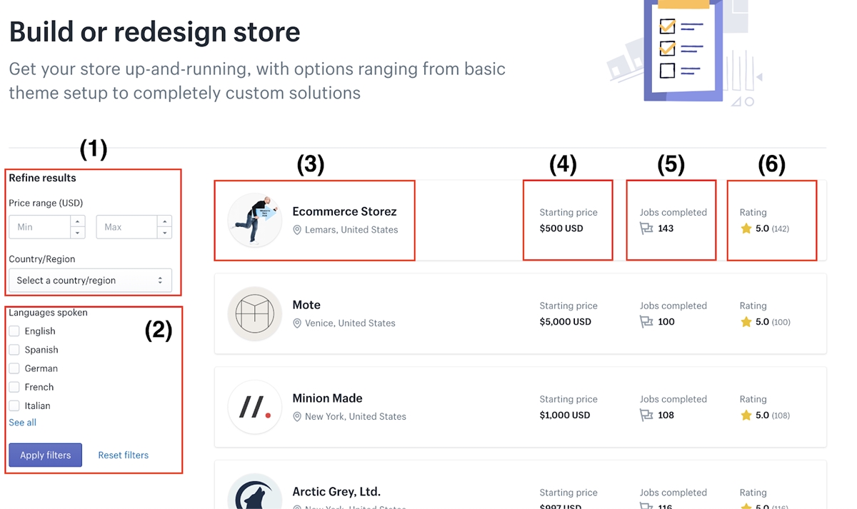The width and height of the screenshot is (857, 509).
Task: Click the Languages spoken label
Action: [x=48, y=313]
